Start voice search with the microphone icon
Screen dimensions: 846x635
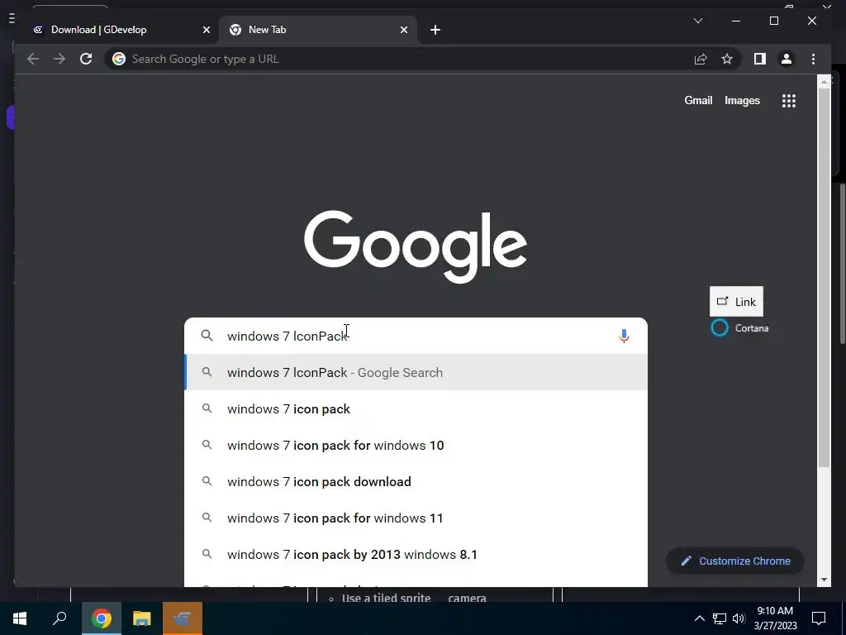point(624,336)
